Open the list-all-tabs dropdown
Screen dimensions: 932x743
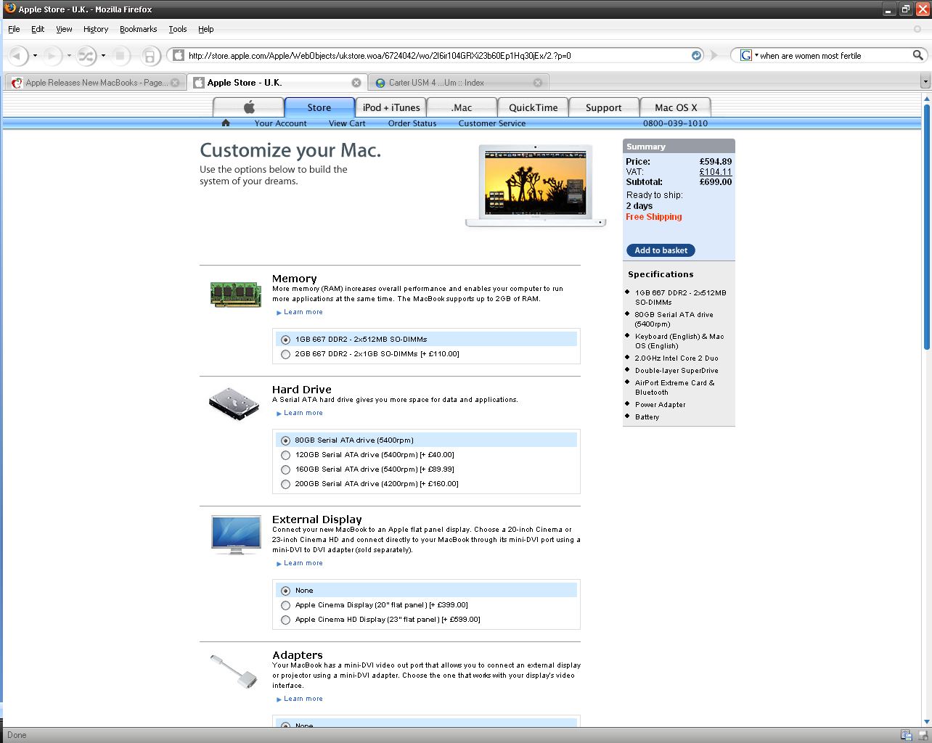coord(925,82)
